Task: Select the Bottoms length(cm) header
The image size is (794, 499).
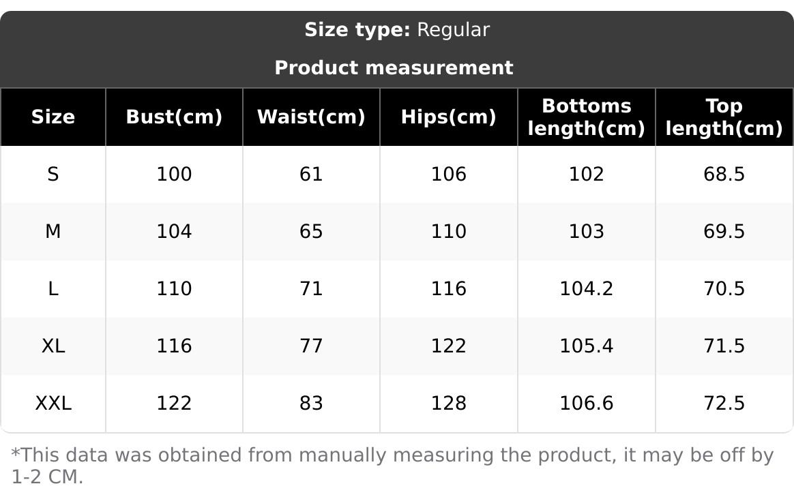Action: tap(586, 117)
